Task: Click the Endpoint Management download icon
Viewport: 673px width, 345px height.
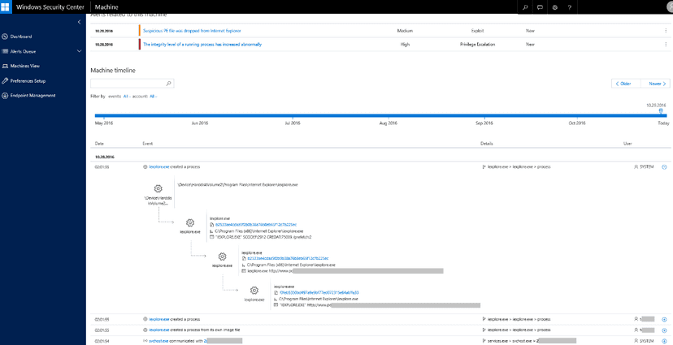Action: pyautogui.click(x=5, y=96)
